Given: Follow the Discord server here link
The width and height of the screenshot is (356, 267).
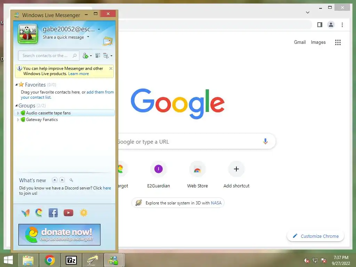Looking at the screenshot, I should (x=107, y=188).
